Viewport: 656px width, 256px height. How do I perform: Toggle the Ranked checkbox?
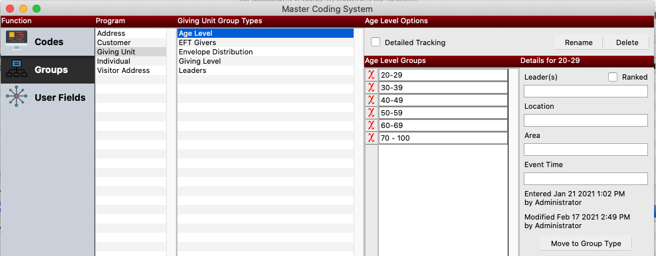pos(613,77)
